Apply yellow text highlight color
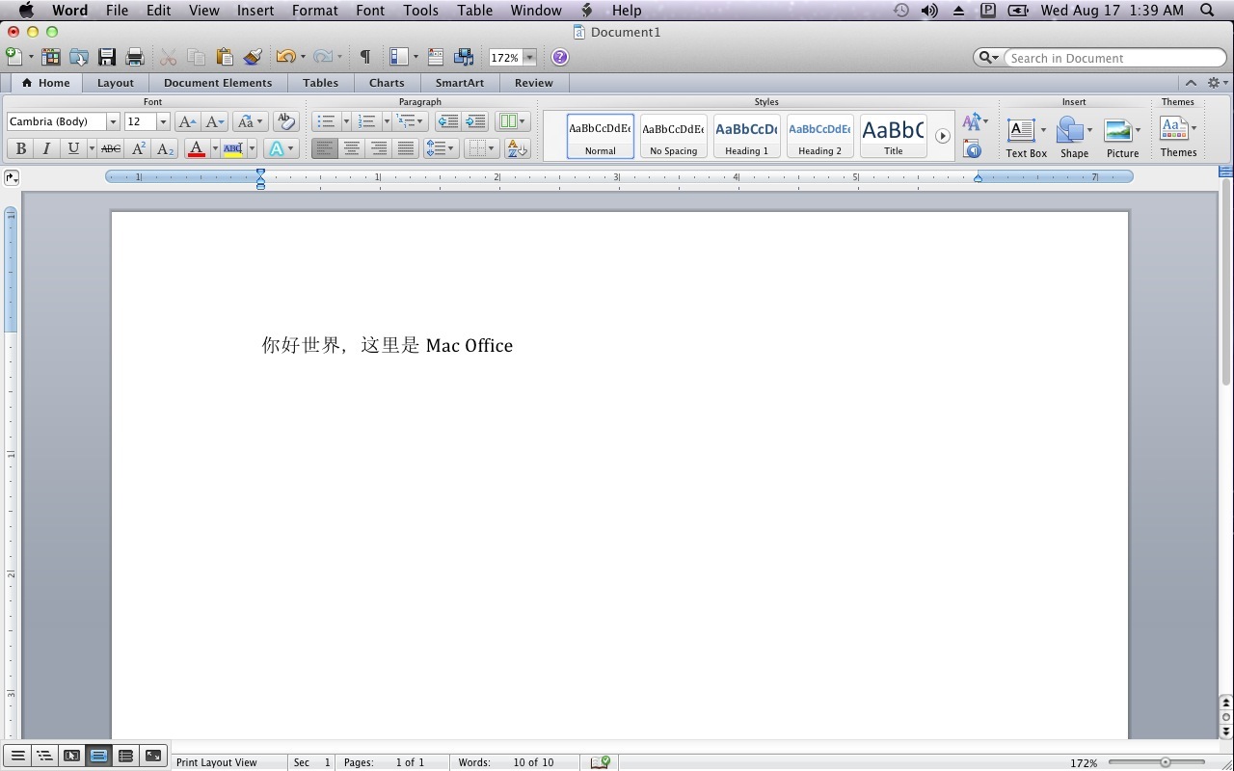Screen dimensions: 1234x771 (x=233, y=148)
